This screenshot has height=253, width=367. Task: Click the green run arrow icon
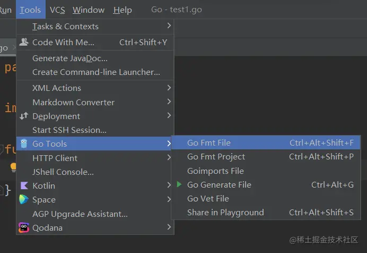pyautogui.click(x=179, y=184)
